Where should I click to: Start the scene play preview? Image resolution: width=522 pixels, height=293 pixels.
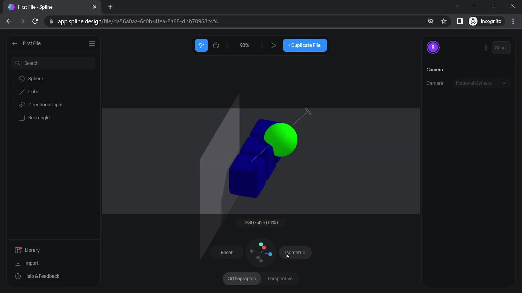coord(273,45)
